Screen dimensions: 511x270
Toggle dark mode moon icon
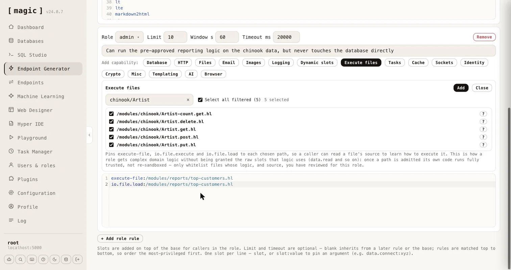(x=55, y=259)
